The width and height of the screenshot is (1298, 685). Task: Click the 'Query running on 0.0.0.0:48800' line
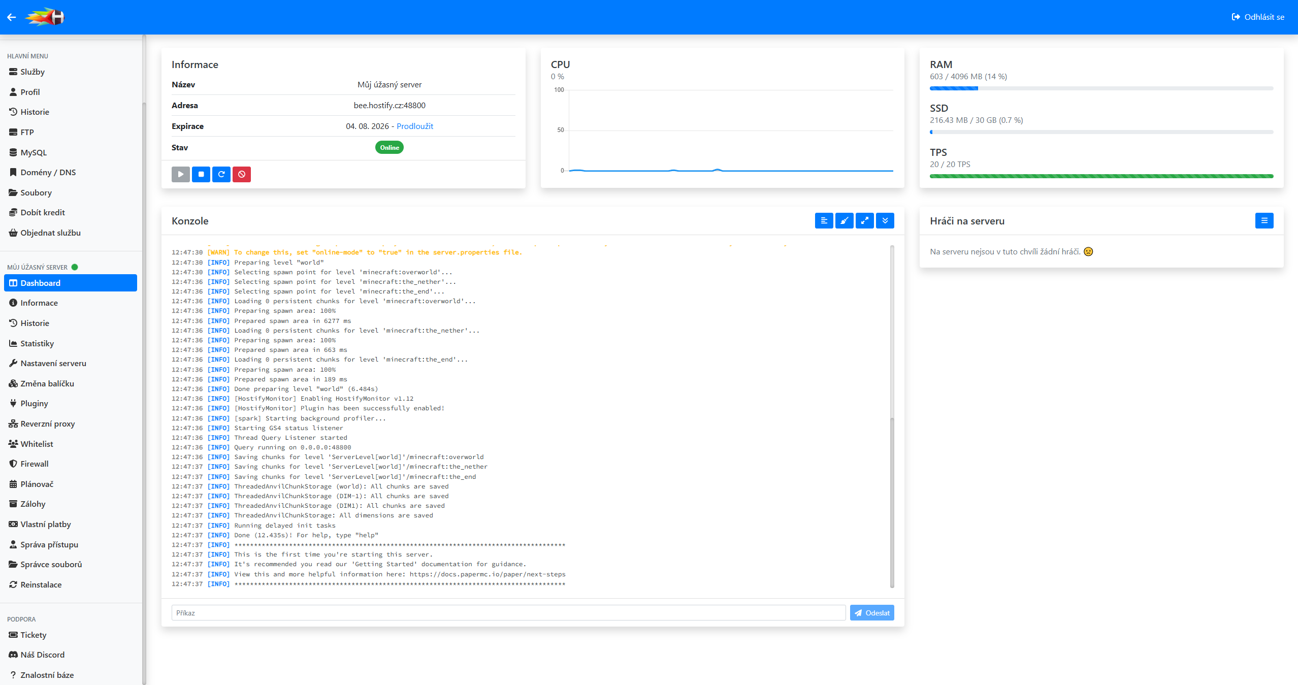click(x=262, y=447)
